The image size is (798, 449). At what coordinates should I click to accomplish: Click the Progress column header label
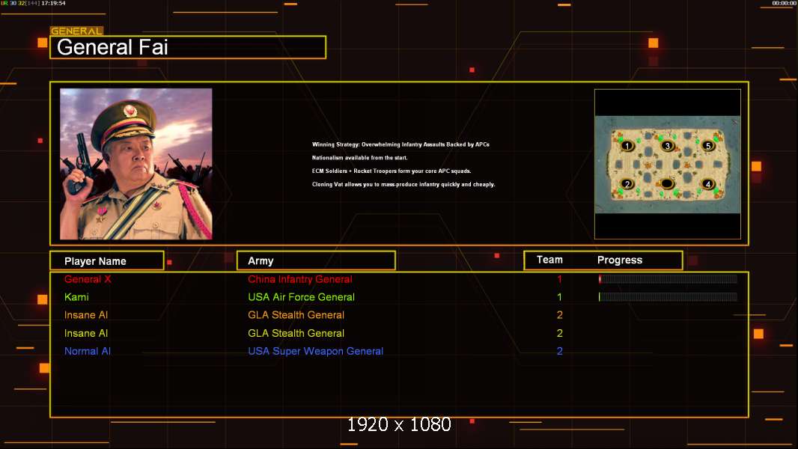(x=619, y=260)
